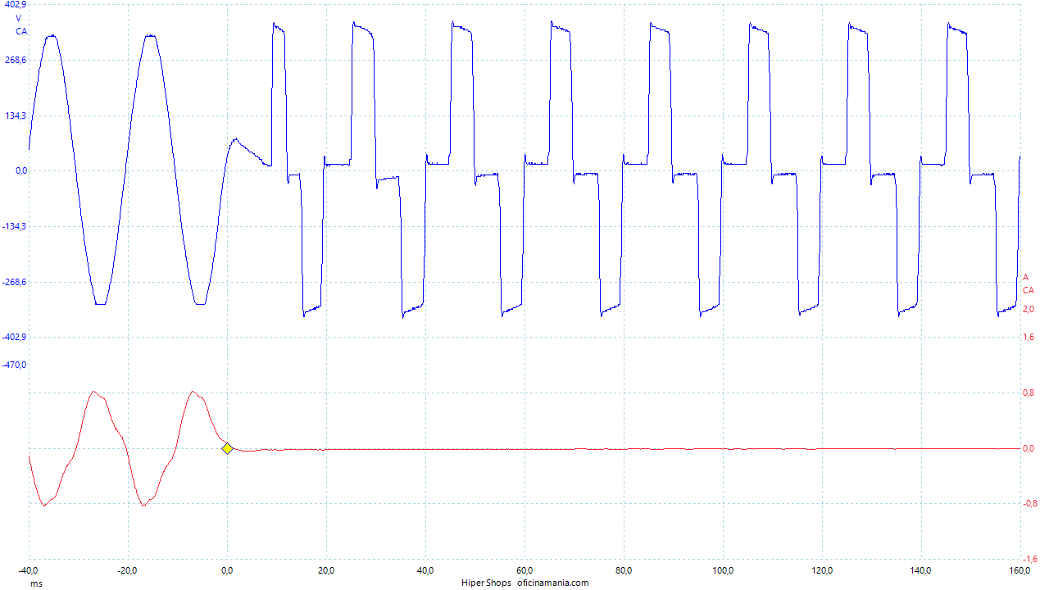The height and width of the screenshot is (590, 1049).
Task: Click the '60,0' time axis label
Action: coord(524,570)
